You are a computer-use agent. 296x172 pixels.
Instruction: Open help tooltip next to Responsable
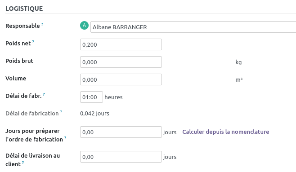pos(42,24)
